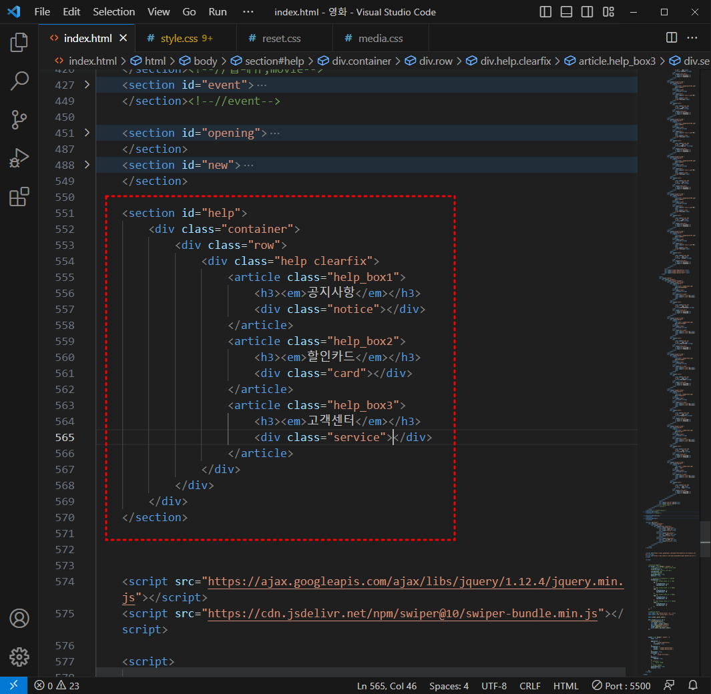Open the Edit menu
This screenshot has height=694, width=711.
click(71, 12)
